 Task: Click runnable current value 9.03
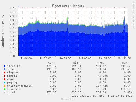(x=53, y=89)
